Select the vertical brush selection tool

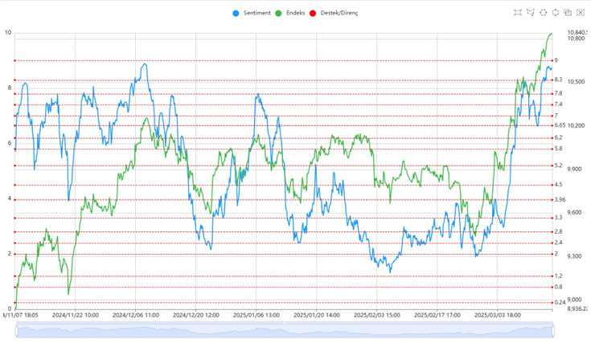click(556, 13)
